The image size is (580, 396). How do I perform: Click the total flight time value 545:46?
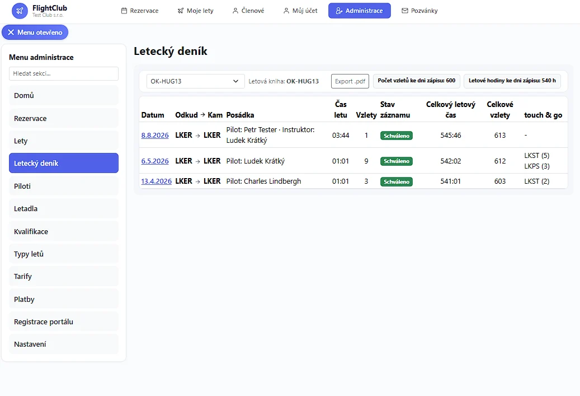point(451,135)
